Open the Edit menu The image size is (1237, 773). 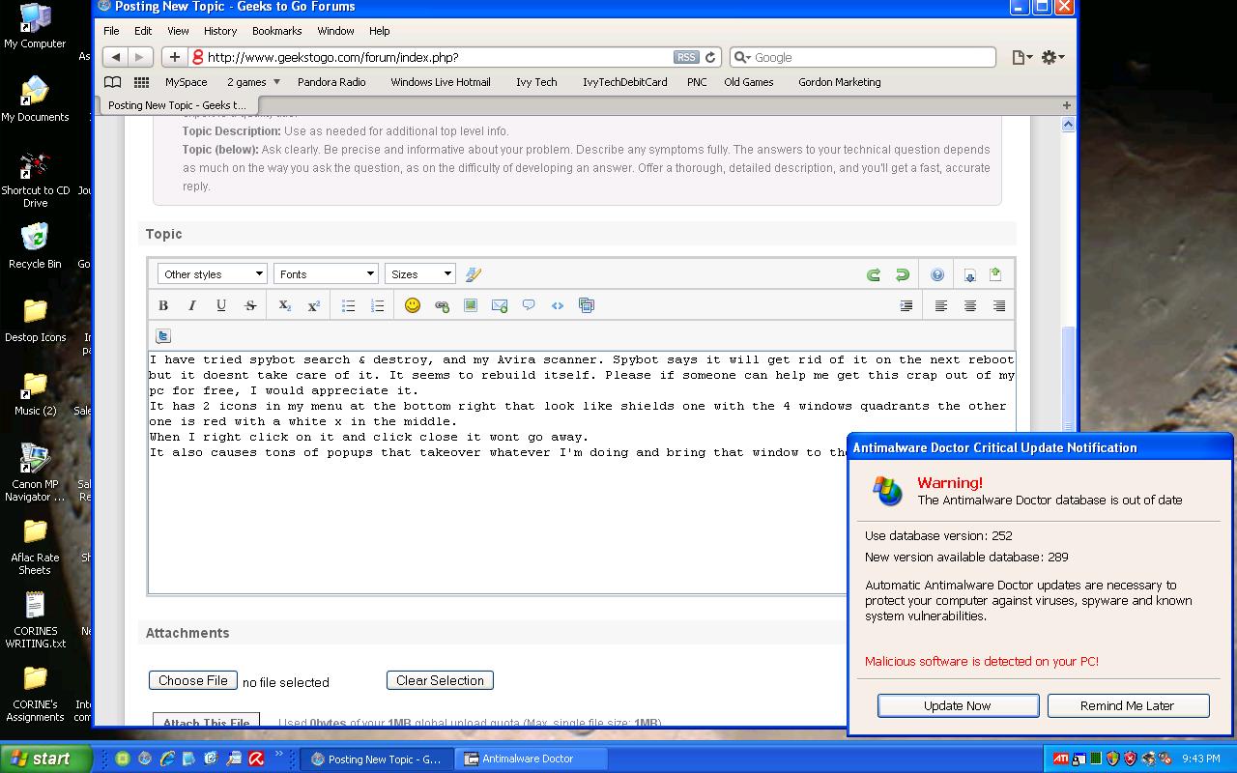click(x=143, y=31)
